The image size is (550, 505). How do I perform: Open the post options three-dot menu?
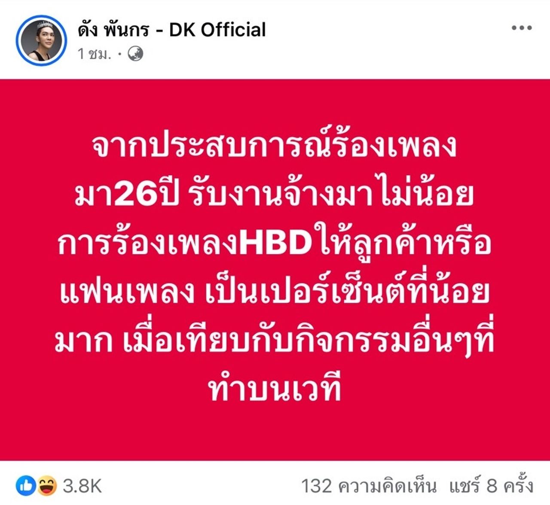[x=522, y=28]
